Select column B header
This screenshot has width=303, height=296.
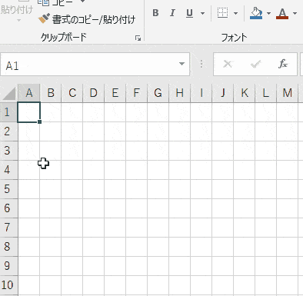[x=51, y=93]
